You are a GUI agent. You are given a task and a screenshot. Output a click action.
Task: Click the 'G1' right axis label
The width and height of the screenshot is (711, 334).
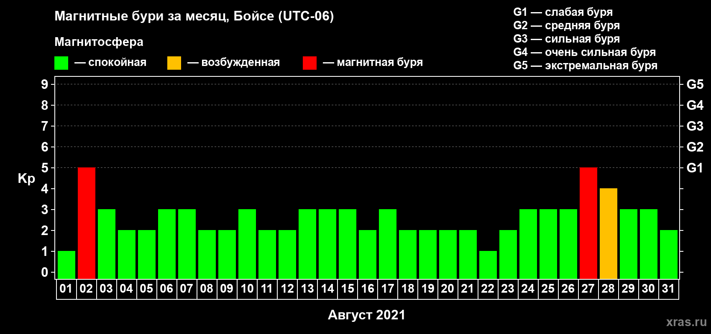pos(695,168)
